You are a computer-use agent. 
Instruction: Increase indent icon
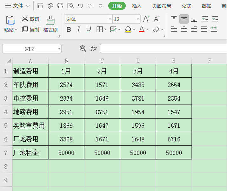tap(215, 19)
